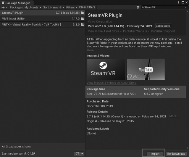Click the version text 2.7.3 (sdk 1.14.15) in list
Viewport: 189px width, 157px height.
68,13
